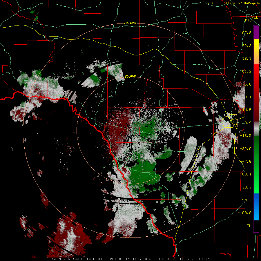
Task: Click the 14.5 scale value
Action: 247,110
